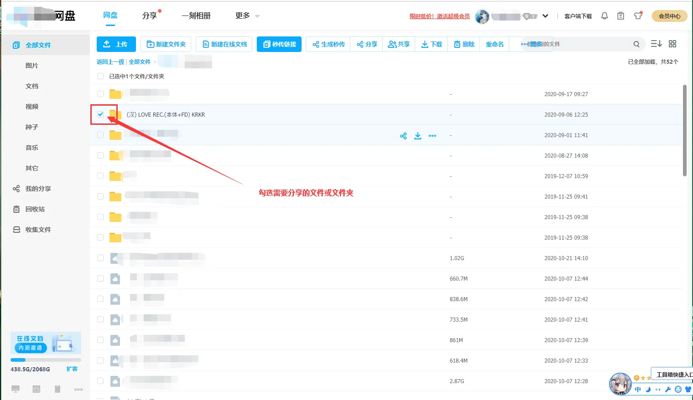Open the 分享 top navigation tab
Screen dimensions: 693x400
(x=150, y=15)
